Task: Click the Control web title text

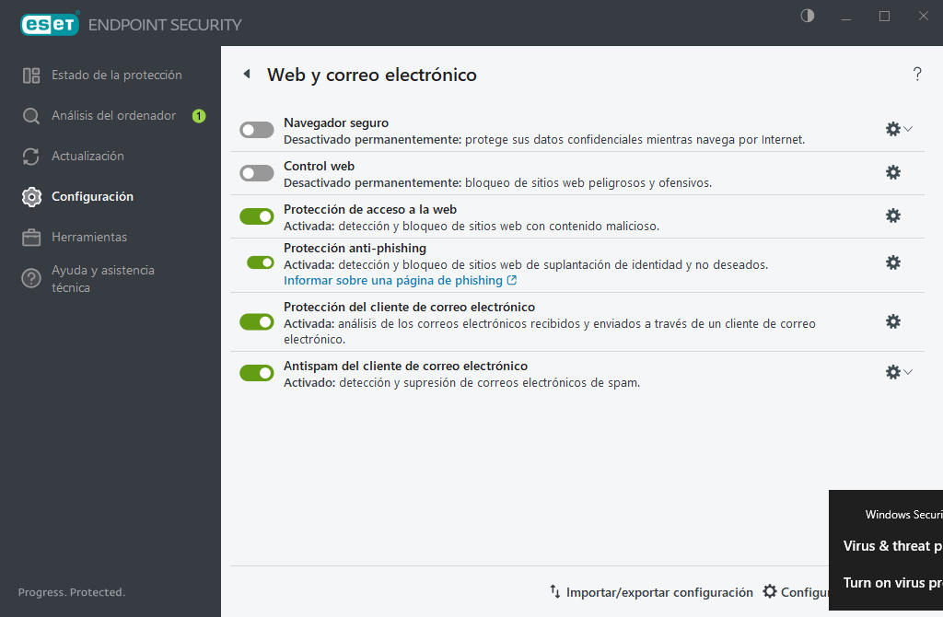Action: (319, 166)
